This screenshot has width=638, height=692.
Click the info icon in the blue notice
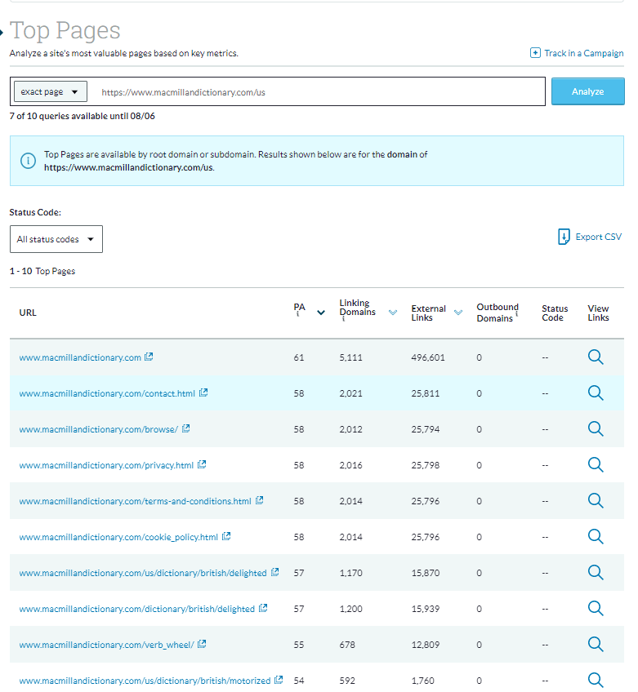[x=28, y=161]
